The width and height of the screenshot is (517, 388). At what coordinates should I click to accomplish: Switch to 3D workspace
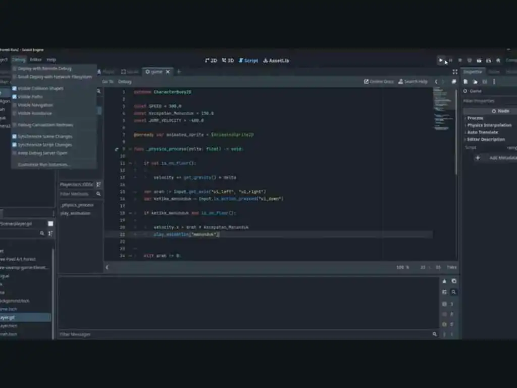click(228, 61)
